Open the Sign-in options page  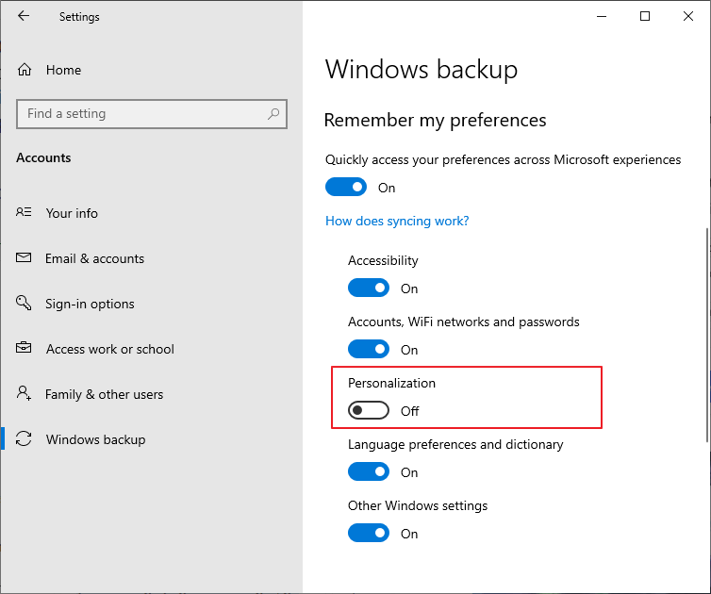tap(90, 304)
